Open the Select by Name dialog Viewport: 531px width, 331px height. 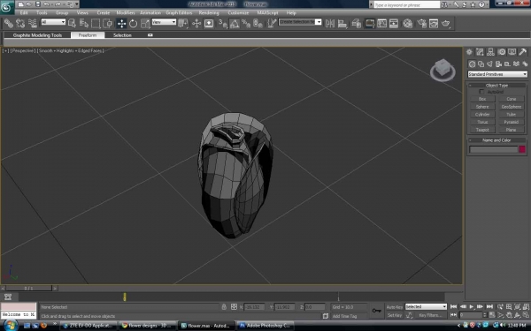click(x=84, y=23)
